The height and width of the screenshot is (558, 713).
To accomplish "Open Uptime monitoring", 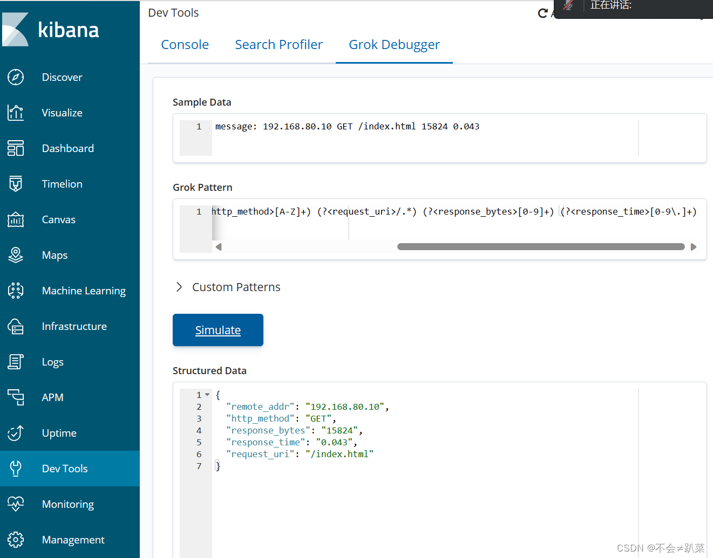I will click(x=70, y=433).
